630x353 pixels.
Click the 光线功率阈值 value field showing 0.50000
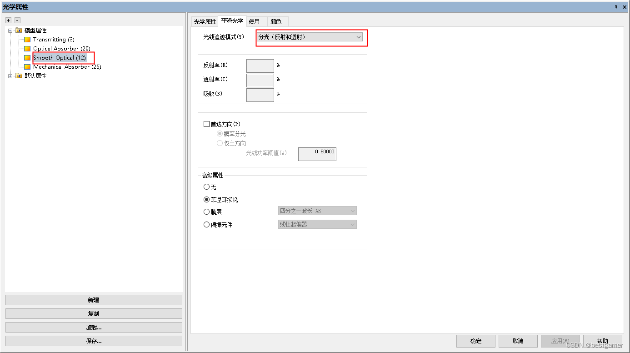[x=317, y=154]
